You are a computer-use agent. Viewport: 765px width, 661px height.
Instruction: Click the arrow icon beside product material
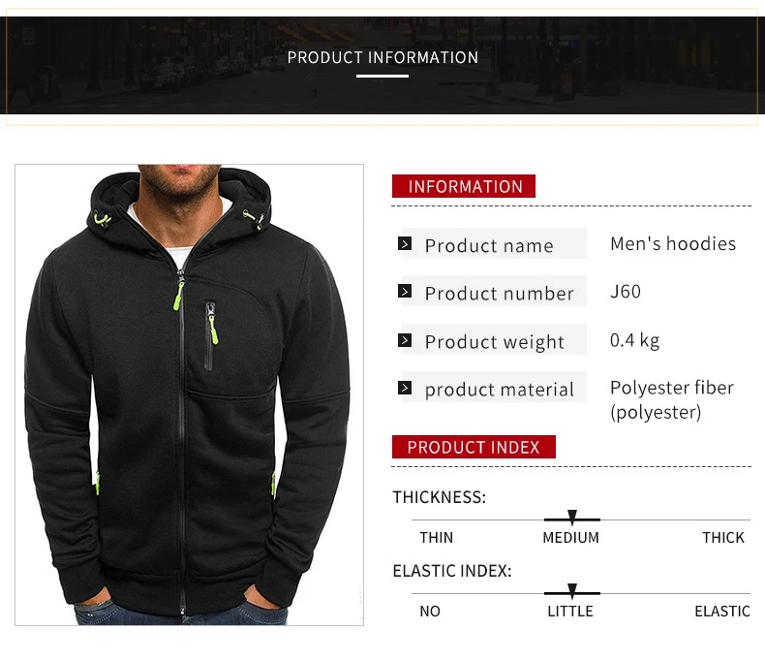[x=405, y=388]
